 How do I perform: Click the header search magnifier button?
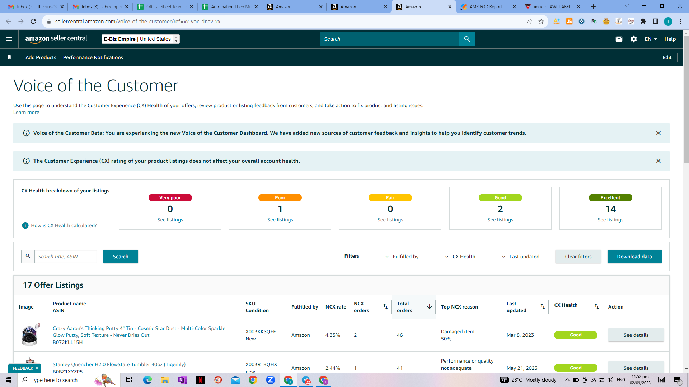[x=467, y=39]
